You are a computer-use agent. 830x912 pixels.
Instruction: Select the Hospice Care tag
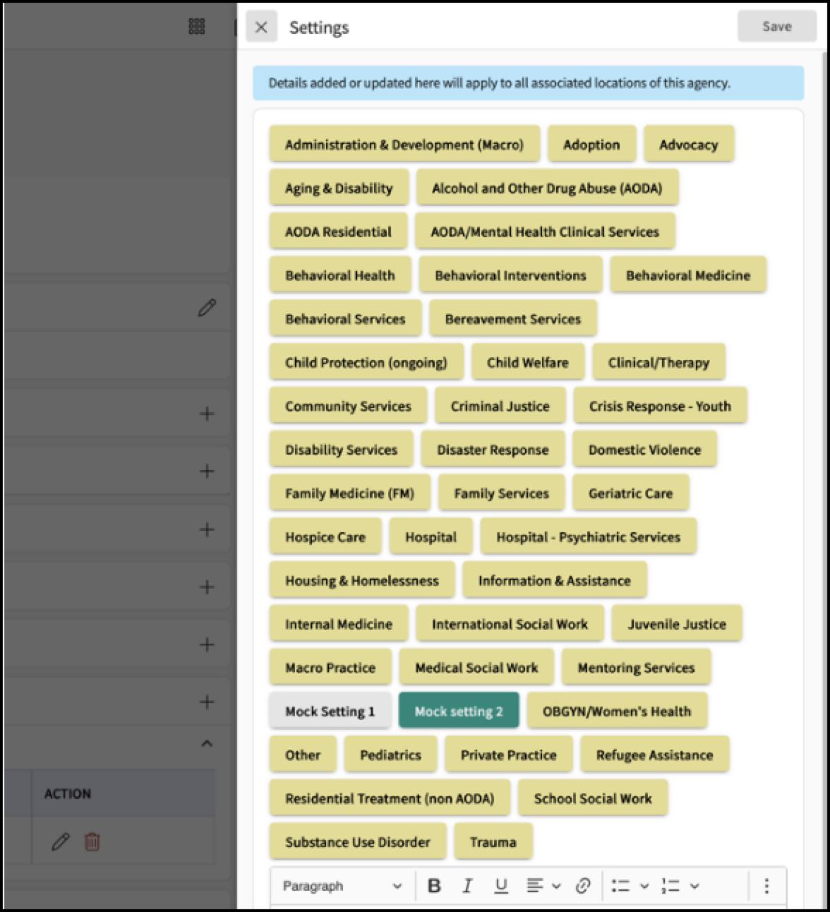click(x=325, y=536)
